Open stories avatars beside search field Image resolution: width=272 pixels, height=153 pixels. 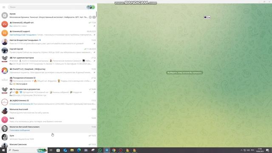coord(91,7)
